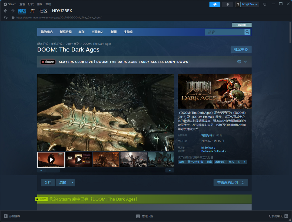Select the 龙 tag

pos(239,162)
